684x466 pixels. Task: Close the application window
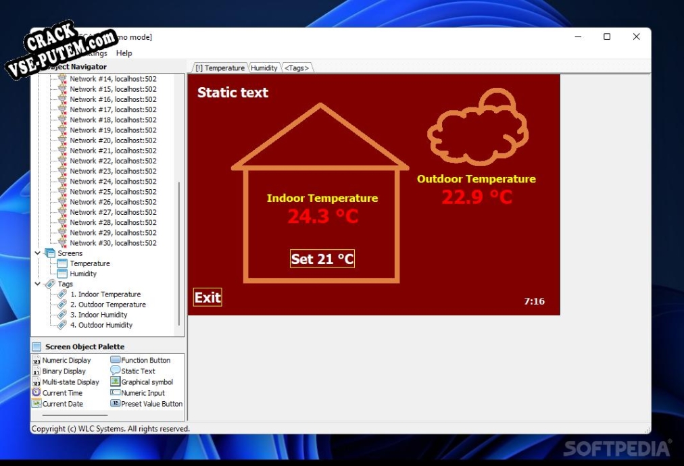tap(637, 36)
